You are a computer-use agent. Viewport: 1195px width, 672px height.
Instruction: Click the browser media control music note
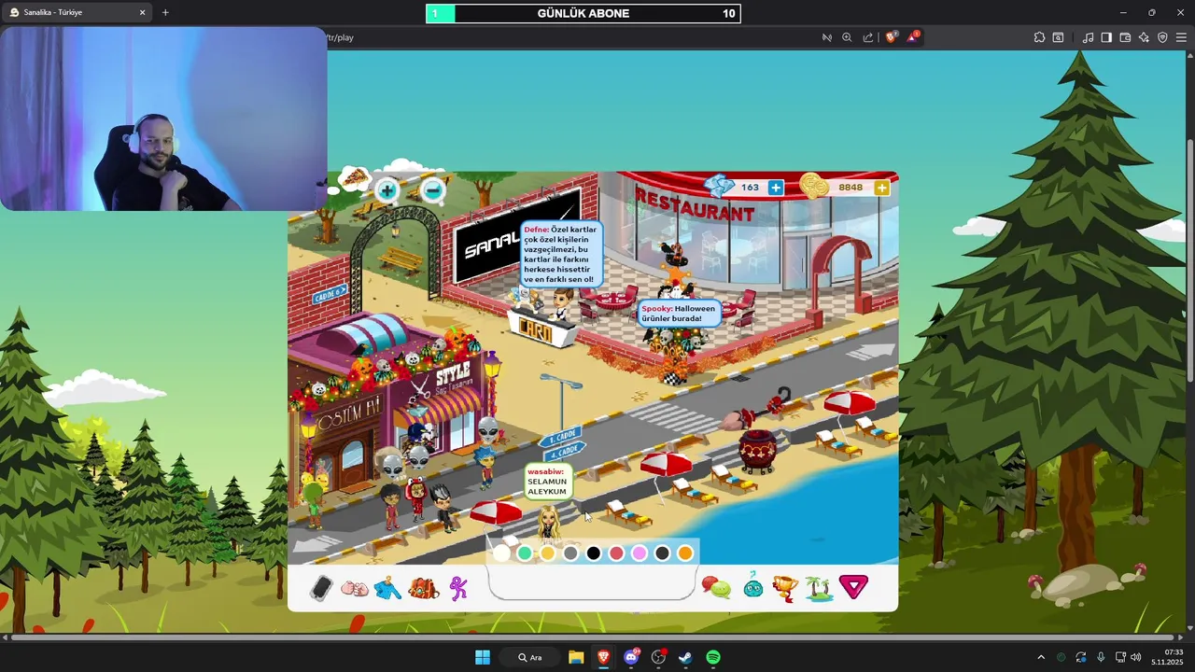pos(1088,37)
